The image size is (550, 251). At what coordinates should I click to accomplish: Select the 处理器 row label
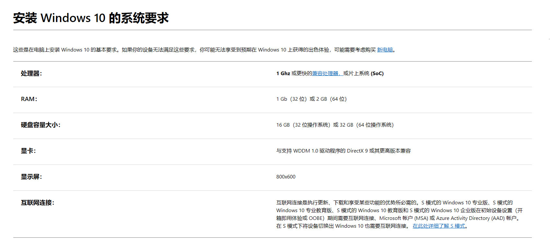pyautogui.click(x=31, y=74)
